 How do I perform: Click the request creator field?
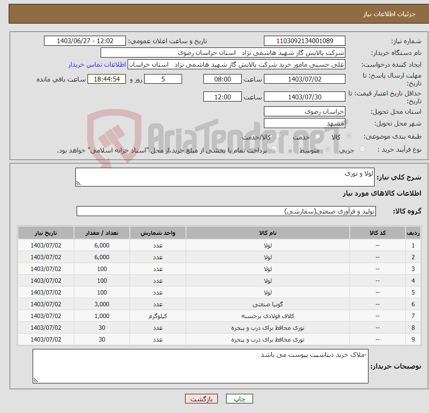pos(236,64)
